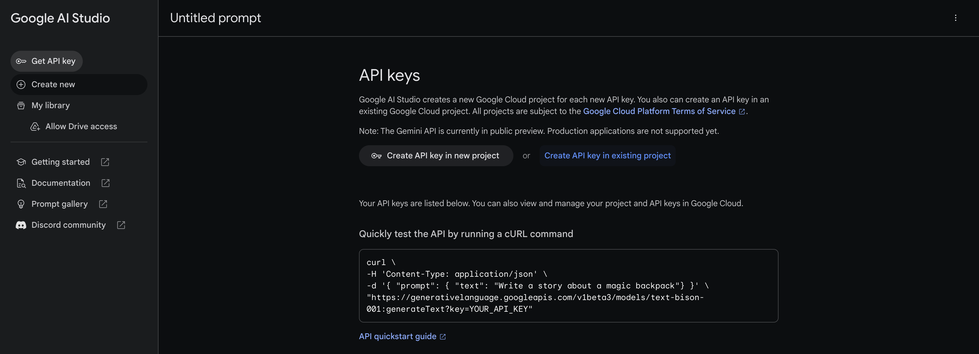Select the cURL command code block
This screenshot has width=979, height=354.
[x=568, y=285]
